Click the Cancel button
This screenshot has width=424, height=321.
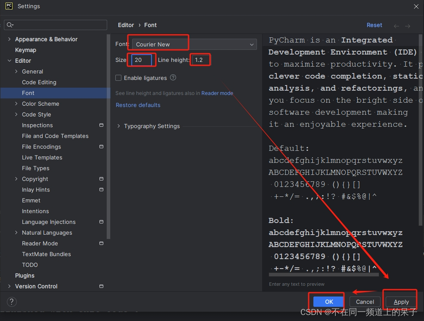tap(365, 302)
